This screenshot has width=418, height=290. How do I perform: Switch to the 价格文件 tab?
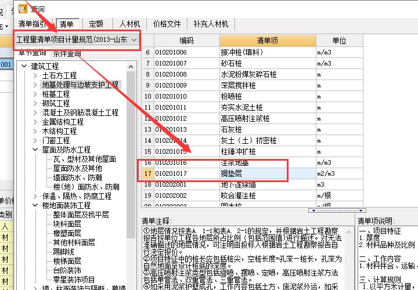tap(167, 24)
